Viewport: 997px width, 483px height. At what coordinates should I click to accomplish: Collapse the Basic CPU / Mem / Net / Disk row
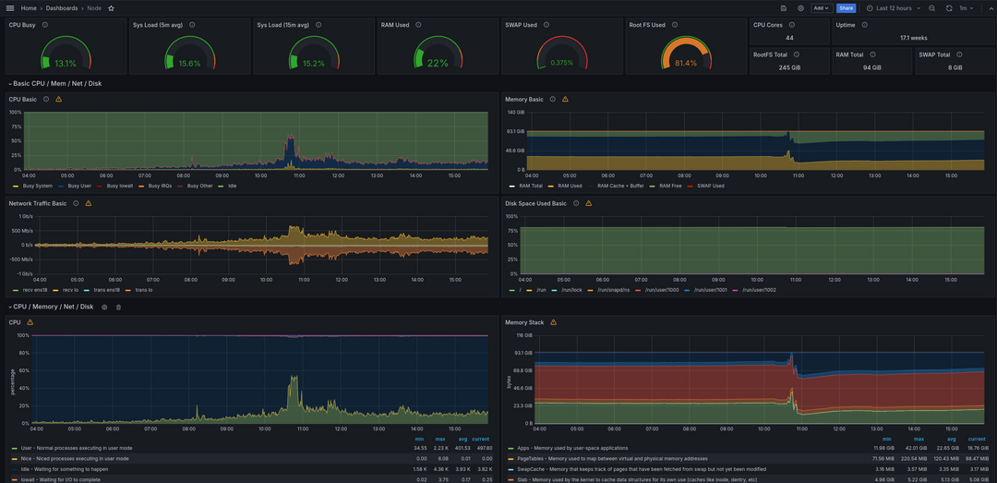55,83
